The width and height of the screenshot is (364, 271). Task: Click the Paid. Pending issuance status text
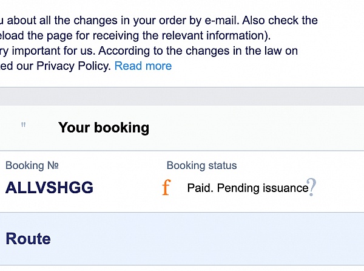[248, 188]
